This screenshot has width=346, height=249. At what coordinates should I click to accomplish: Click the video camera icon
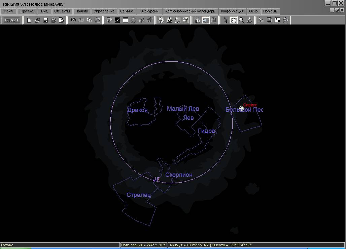286,20
